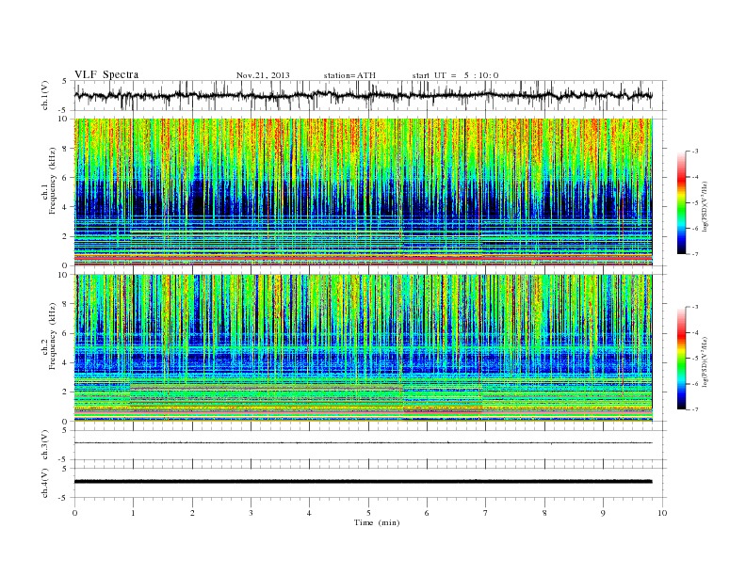The height and width of the screenshot is (576, 746).
Task: Click the ch.2 spectrogram color scale bar
Action: pyautogui.click(x=682, y=359)
